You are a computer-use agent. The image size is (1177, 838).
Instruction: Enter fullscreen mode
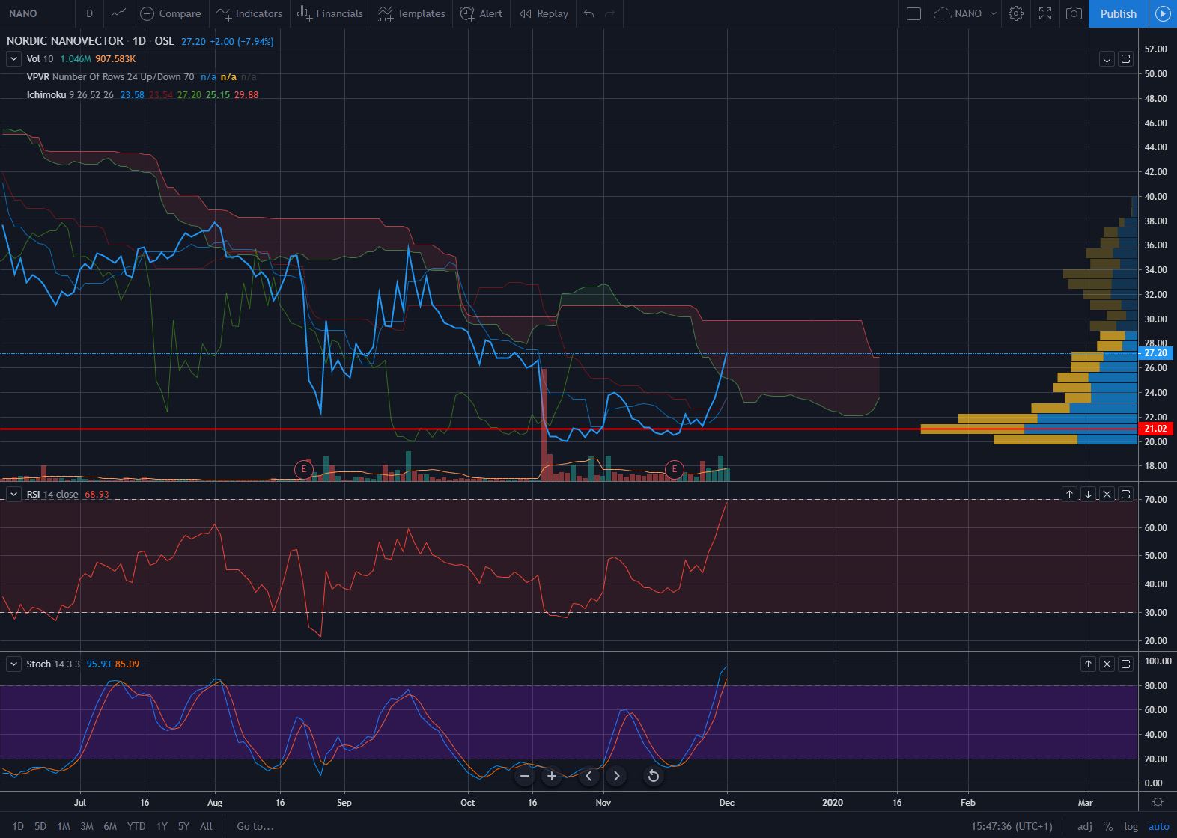pyautogui.click(x=1045, y=13)
